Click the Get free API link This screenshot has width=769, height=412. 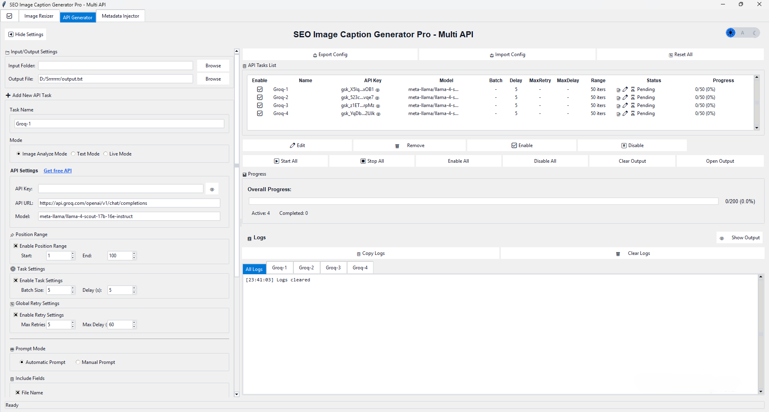(x=57, y=170)
